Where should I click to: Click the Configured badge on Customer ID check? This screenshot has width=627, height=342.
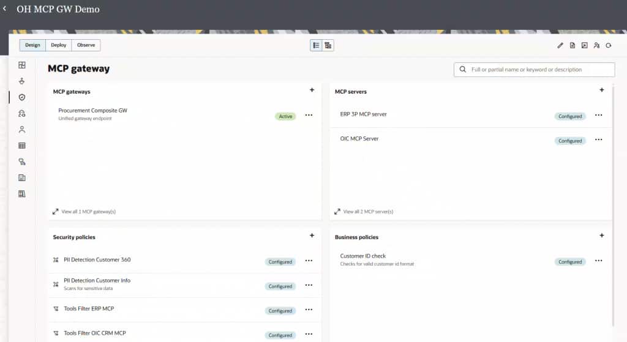coord(570,262)
